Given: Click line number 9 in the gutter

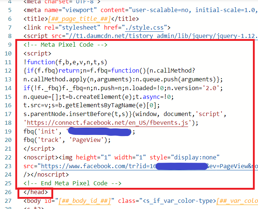Looking at the screenshot, I should click(10, 44).
